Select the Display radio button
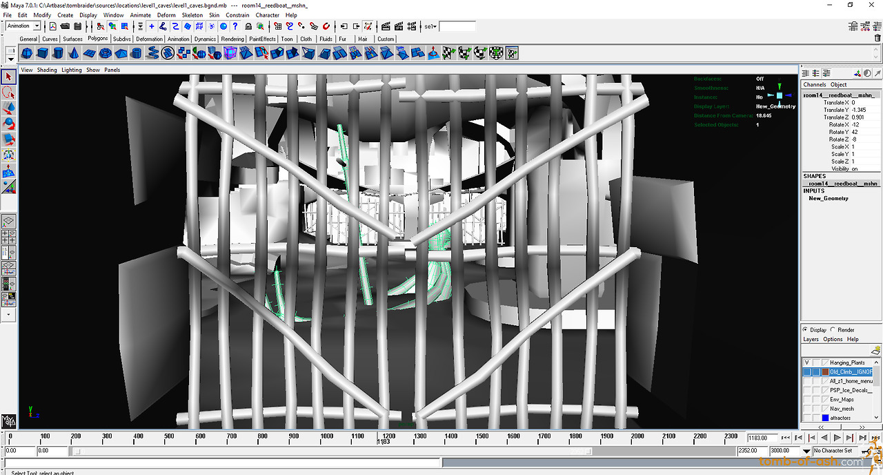 pyautogui.click(x=805, y=330)
